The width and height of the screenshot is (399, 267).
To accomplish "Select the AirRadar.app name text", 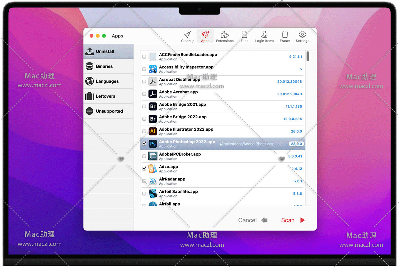I will click(172, 179).
